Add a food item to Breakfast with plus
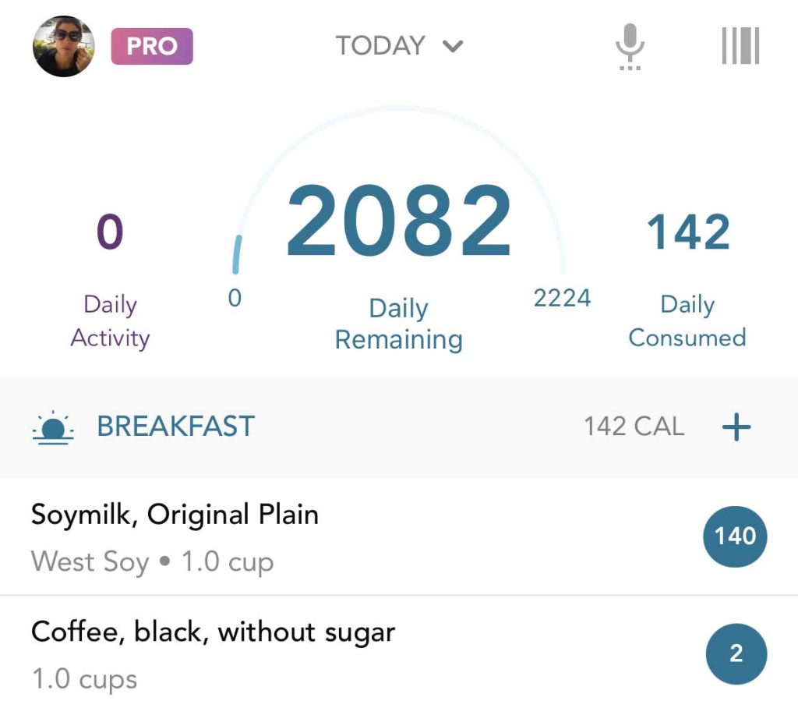Viewport: 798px width, 708px height. 736,427
